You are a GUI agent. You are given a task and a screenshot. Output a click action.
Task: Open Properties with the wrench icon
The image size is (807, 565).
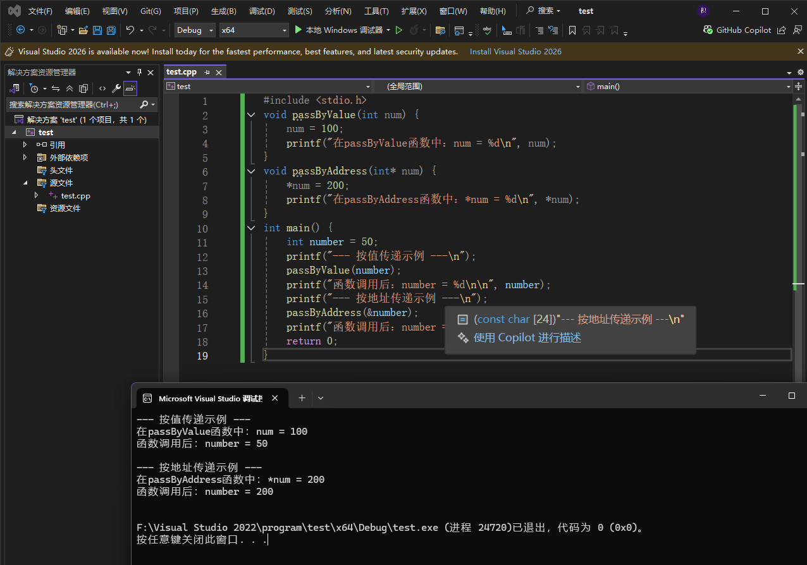click(116, 88)
